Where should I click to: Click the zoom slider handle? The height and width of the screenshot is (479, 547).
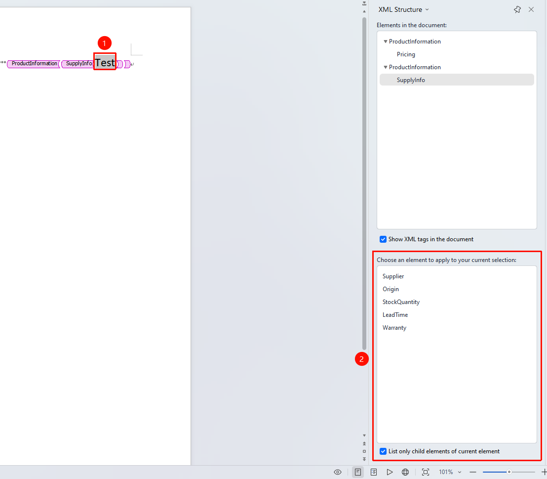pyautogui.click(x=509, y=472)
